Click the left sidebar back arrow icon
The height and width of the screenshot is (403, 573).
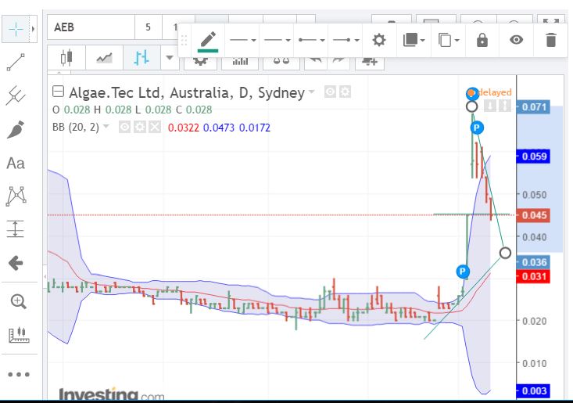coord(16,263)
